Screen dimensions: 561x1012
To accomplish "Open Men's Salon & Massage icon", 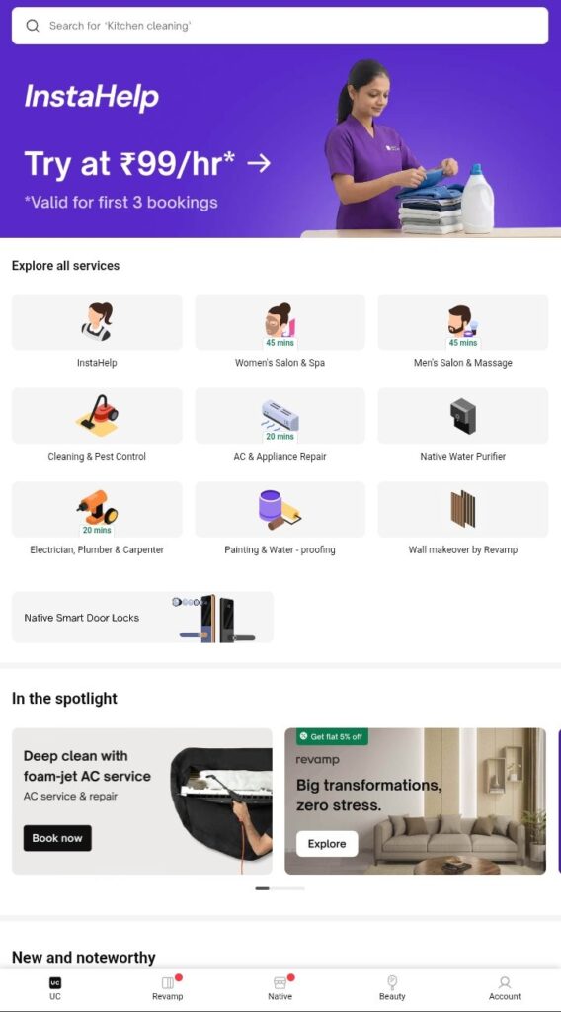I will pyautogui.click(x=463, y=321).
